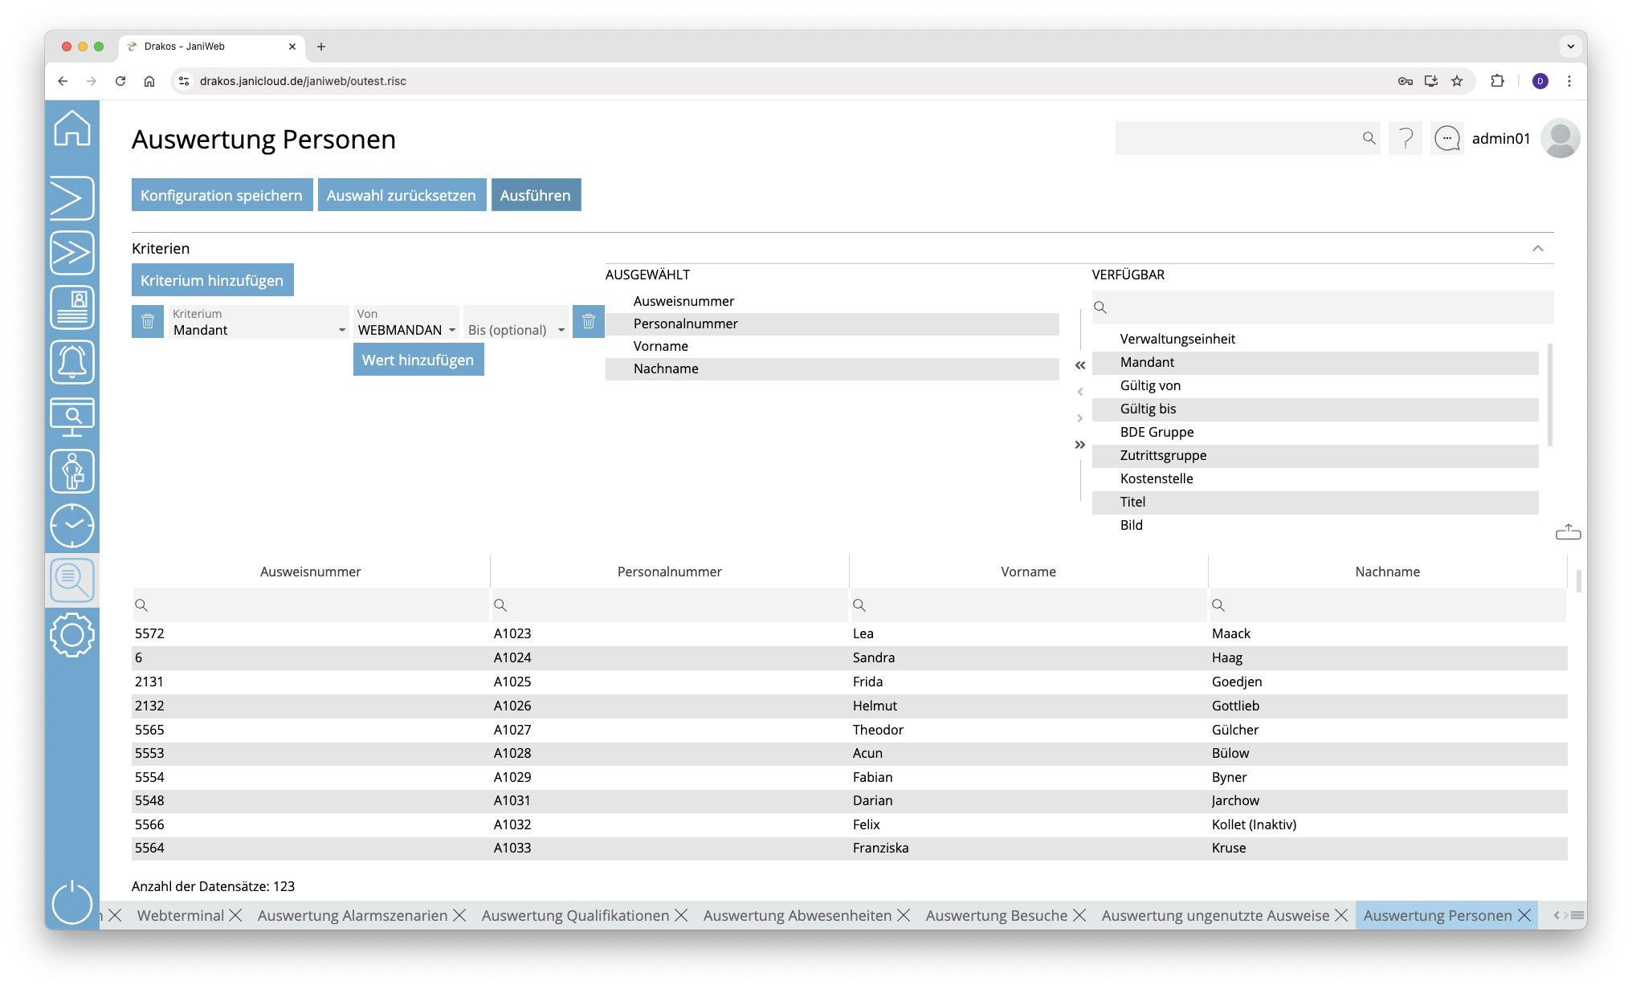Viewport: 1632px width, 989px height.
Task: Click the Ausführen button
Action: tap(536, 195)
